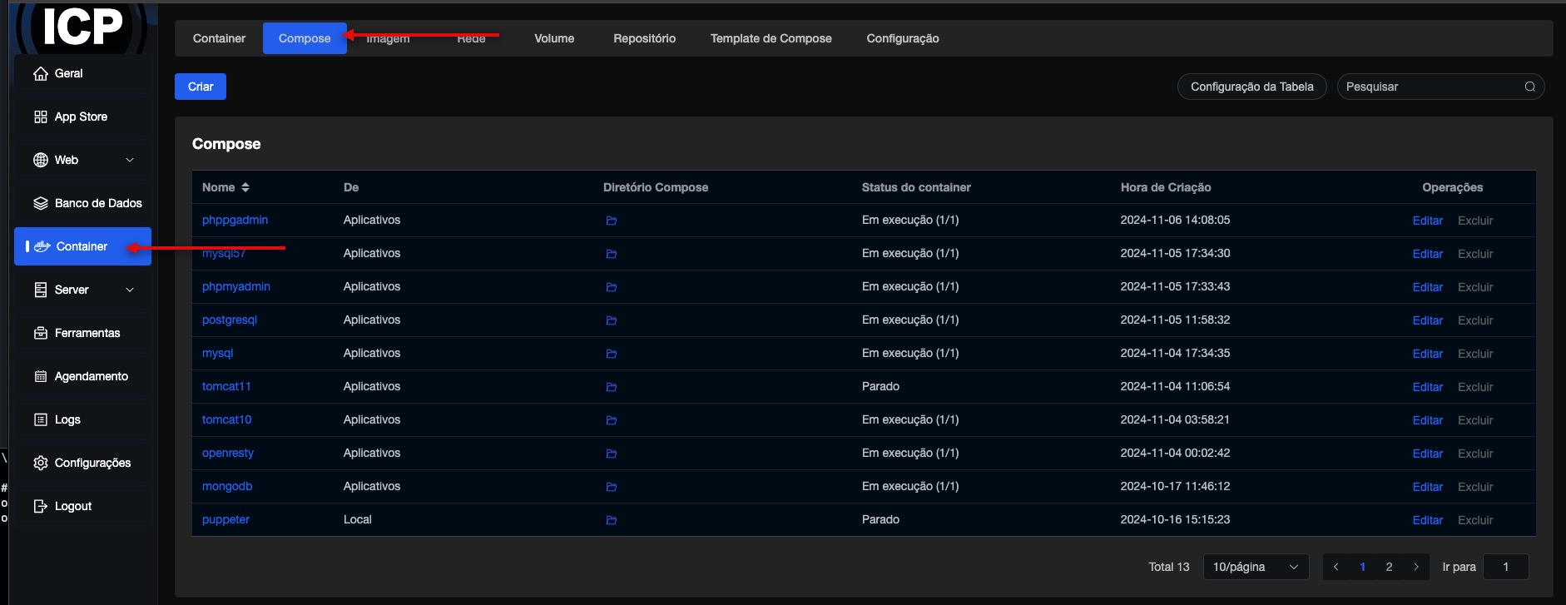
Task: Click the ICP logo
Action: tap(82, 27)
